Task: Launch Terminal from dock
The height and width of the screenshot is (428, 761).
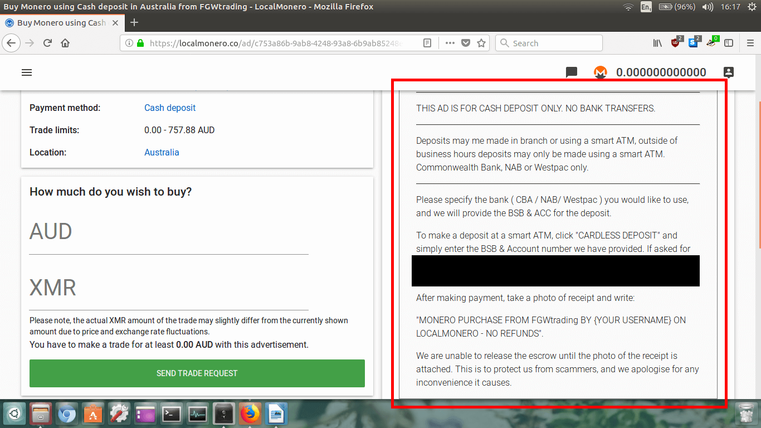Action: click(x=172, y=414)
